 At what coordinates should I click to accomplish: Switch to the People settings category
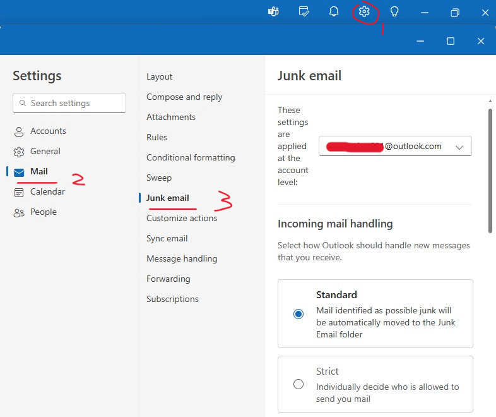[x=44, y=212]
